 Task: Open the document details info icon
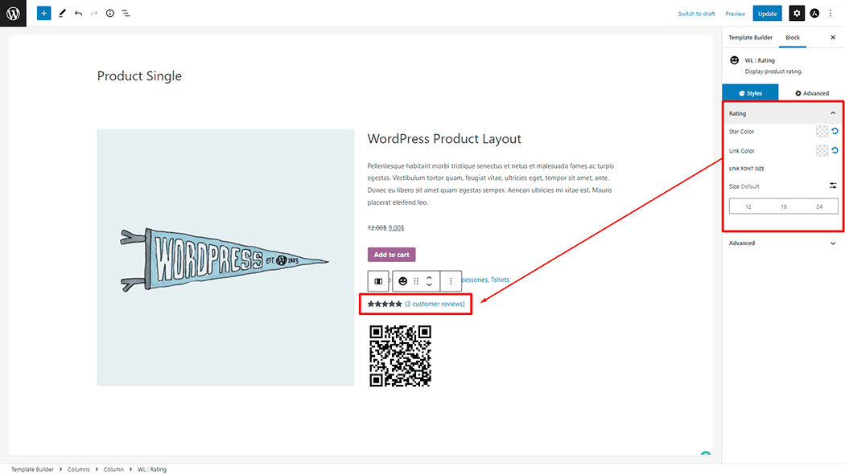coord(110,14)
